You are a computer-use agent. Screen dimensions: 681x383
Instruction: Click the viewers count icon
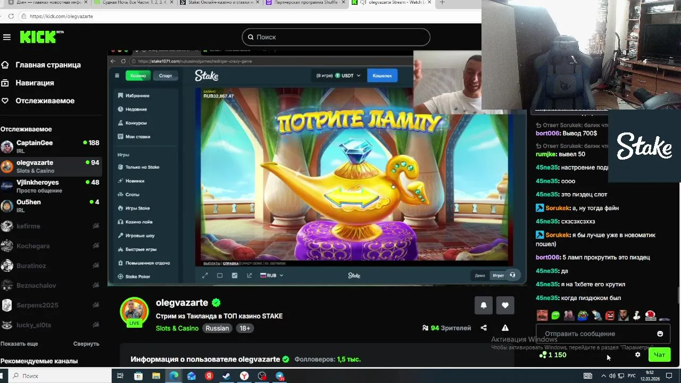tap(425, 328)
